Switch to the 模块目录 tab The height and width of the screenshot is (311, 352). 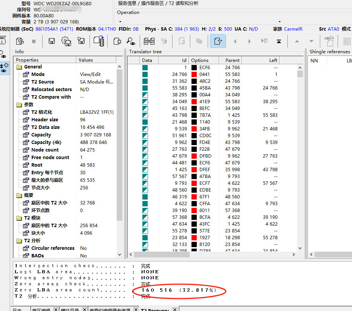click(70, 309)
